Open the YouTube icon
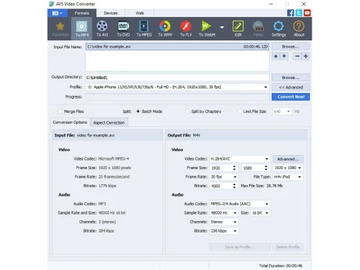Viewport: 360px width, 270px height. (307, 13)
